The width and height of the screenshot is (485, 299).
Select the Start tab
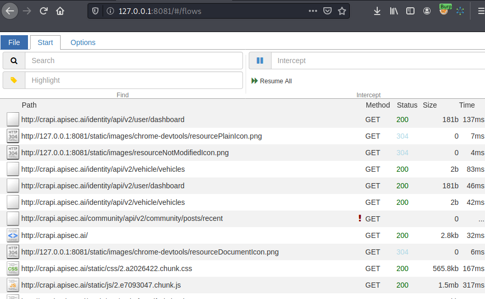click(45, 42)
